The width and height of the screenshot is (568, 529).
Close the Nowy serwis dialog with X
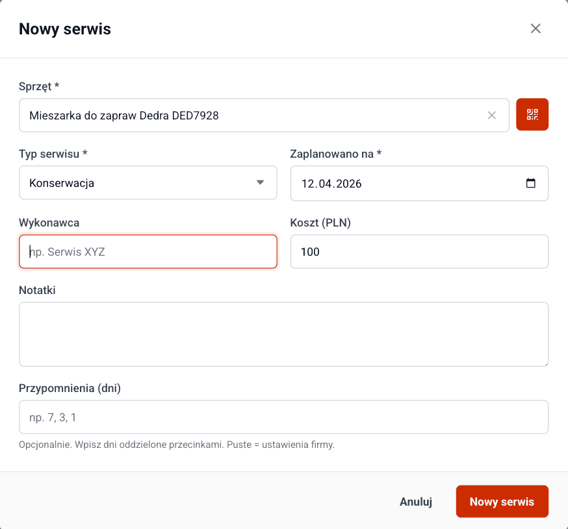[536, 29]
